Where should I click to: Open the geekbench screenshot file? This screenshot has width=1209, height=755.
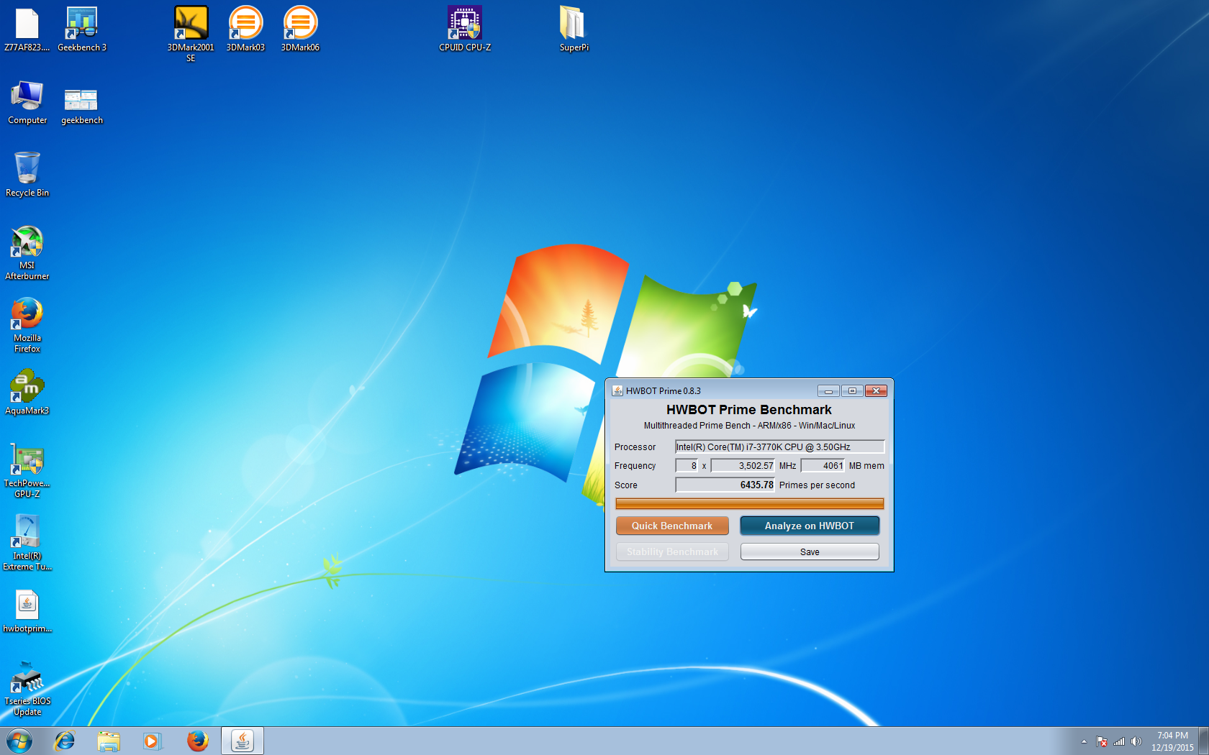(82, 106)
